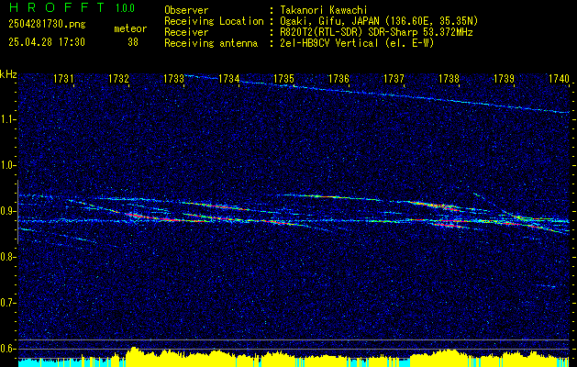This screenshot has height=367, width=577.
Task: Click the Receiving antenna label
Action: coord(211,43)
